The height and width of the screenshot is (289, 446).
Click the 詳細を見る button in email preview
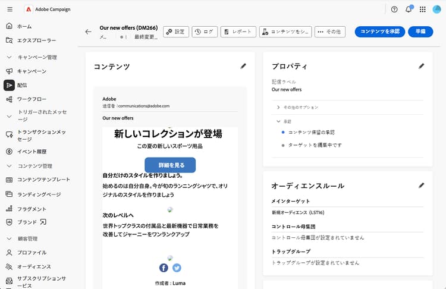[x=170, y=165]
